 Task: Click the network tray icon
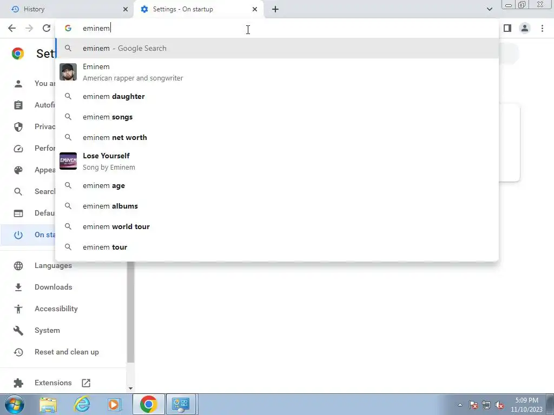coord(486,405)
